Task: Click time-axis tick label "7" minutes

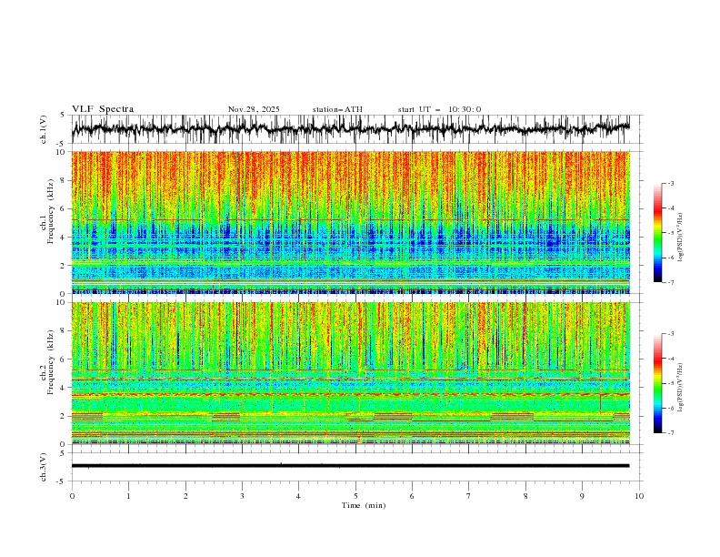Action: click(x=469, y=496)
